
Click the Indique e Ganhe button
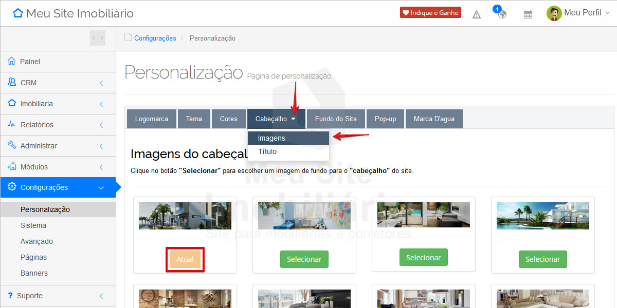pyautogui.click(x=430, y=13)
